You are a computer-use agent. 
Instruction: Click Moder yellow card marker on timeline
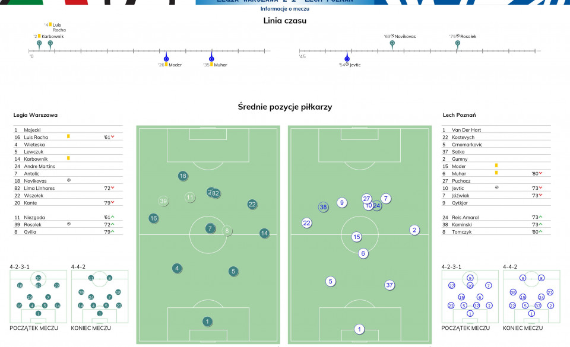point(166,58)
